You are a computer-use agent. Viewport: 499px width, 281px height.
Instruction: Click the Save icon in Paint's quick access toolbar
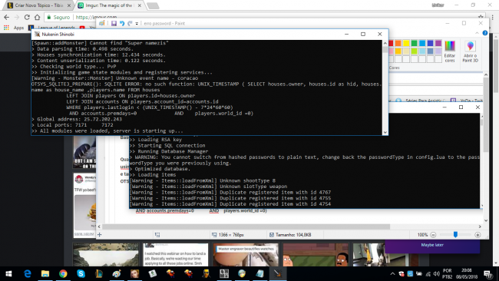(114, 23)
